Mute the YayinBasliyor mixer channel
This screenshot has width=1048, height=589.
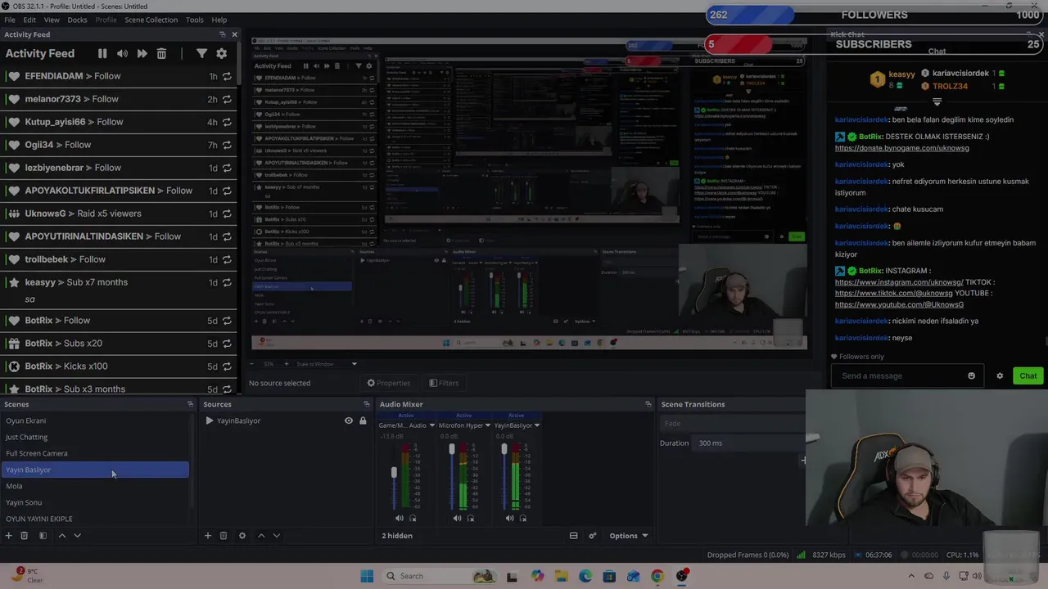[509, 519]
